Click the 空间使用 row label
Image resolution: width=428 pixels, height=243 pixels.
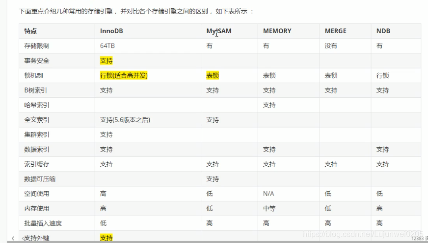coord(37,194)
